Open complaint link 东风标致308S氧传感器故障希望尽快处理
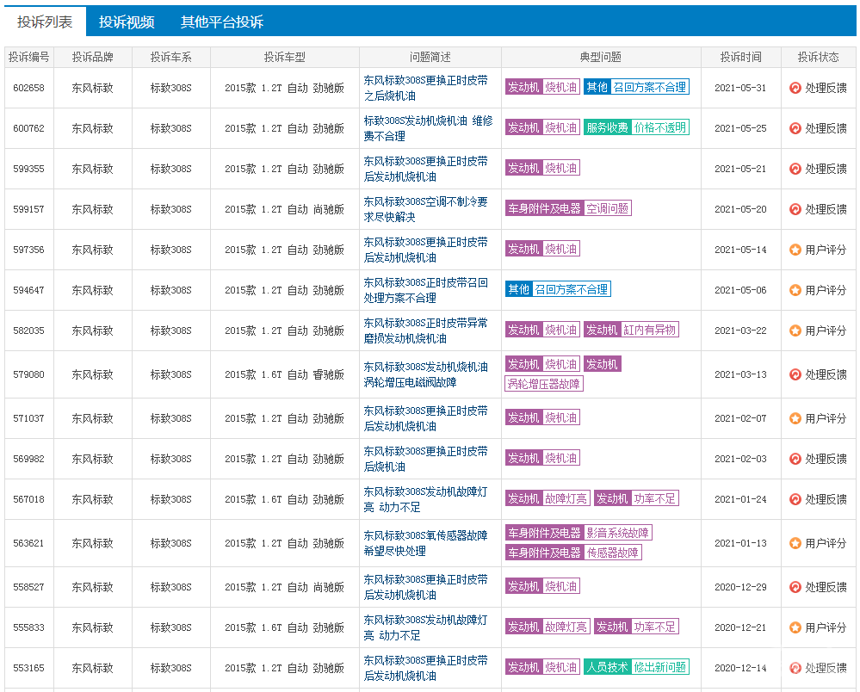The width and height of the screenshot is (860, 692). click(x=425, y=543)
